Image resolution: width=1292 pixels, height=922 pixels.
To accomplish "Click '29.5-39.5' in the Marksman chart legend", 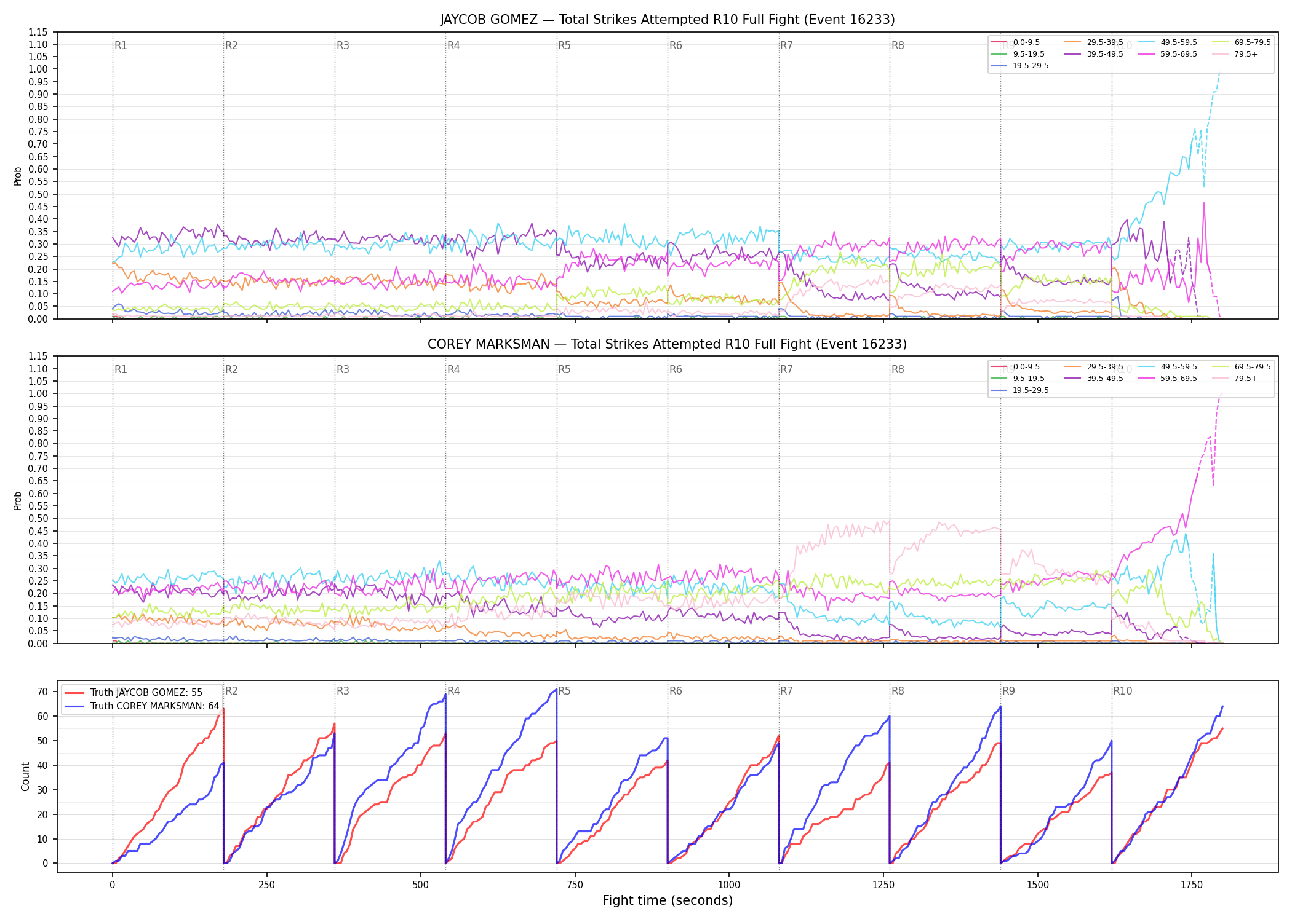I will tap(1105, 367).
